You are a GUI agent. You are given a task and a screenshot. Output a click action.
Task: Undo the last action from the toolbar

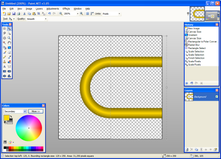[x=50, y=14]
